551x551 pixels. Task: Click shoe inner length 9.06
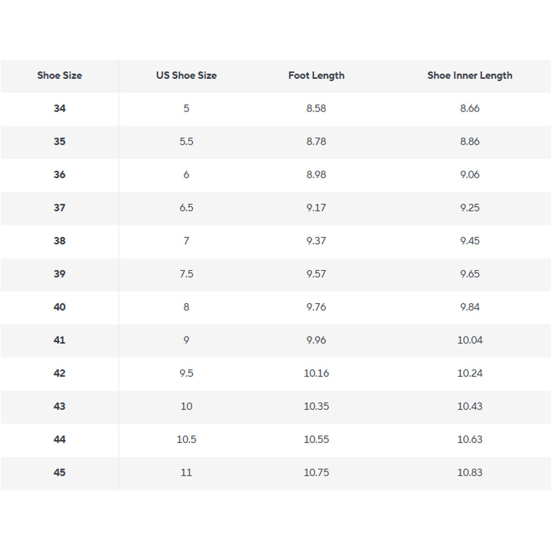point(469,175)
